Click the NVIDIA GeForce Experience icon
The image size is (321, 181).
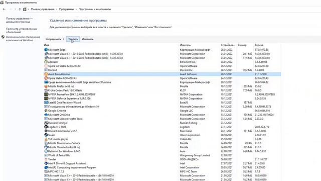(x=46, y=99)
